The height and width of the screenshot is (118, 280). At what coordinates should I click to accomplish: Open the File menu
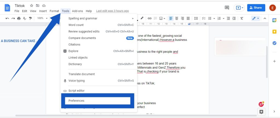coord(17,11)
